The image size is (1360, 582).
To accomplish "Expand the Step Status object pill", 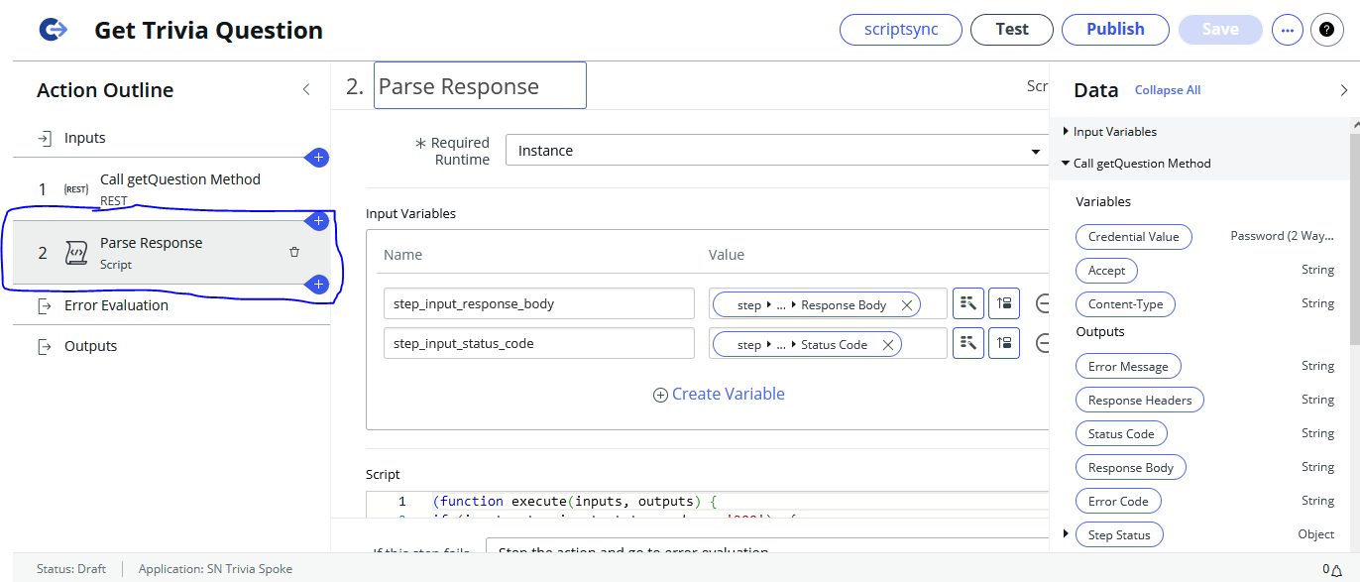I will point(1066,534).
